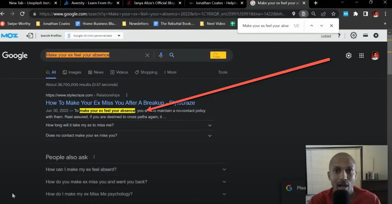
Task: Click the Gmail M extension icon
Action: (345, 14)
